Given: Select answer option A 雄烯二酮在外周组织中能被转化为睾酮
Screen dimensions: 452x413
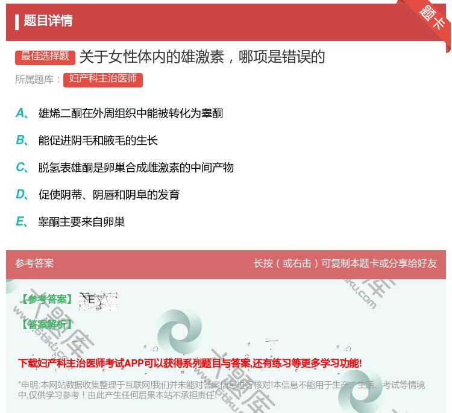Looking at the screenshot, I should [119, 113].
